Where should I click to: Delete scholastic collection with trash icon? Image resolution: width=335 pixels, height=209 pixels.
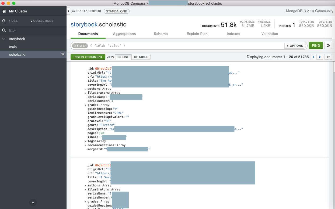coord(63,54)
